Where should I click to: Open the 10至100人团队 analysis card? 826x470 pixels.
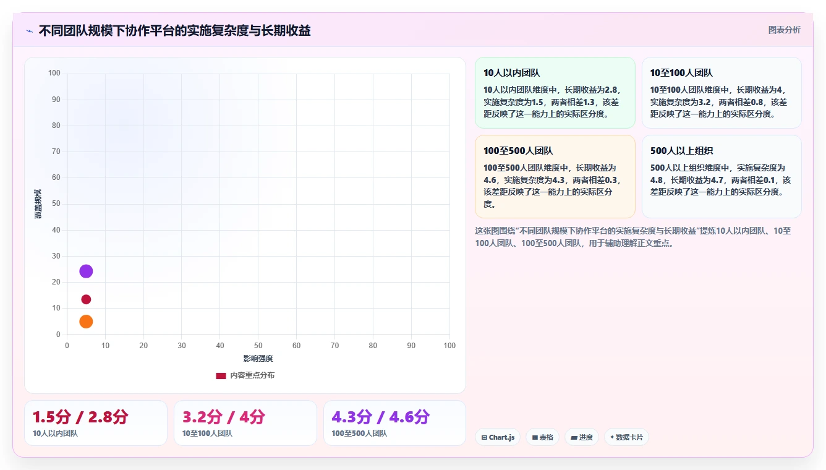(722, 93)
